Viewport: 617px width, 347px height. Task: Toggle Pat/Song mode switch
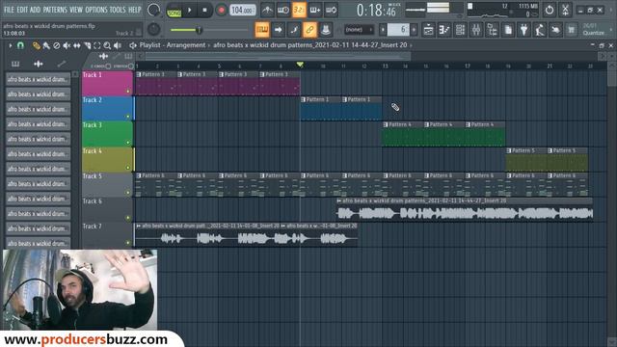coord(174,11)
